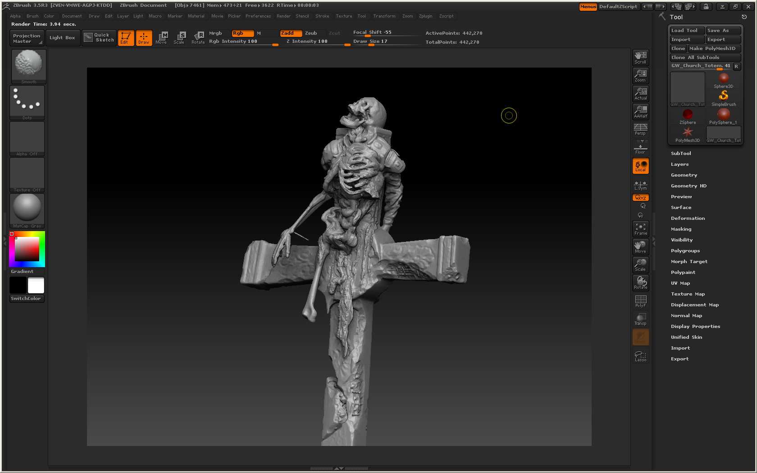Click the Actual size icon

pos(641,94)
